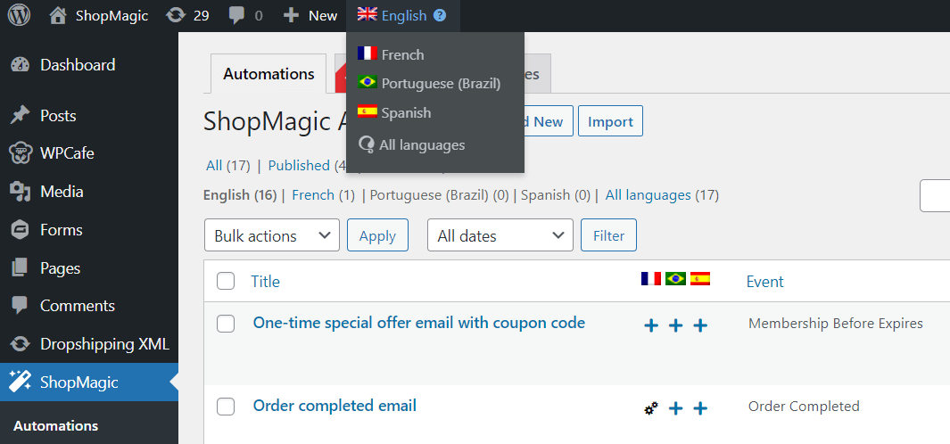Open the comments bubble in admin bar
The height and width of the screenshot is (444, 950).
click(x=237, y=16)
